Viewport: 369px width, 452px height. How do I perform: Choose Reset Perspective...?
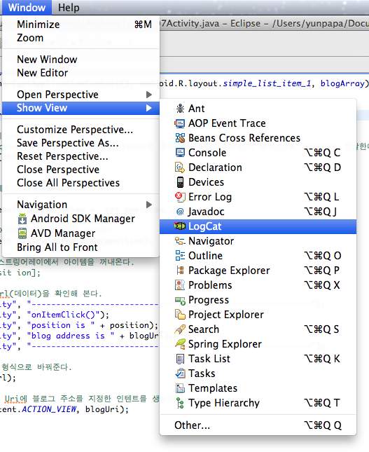pos(81,156)
